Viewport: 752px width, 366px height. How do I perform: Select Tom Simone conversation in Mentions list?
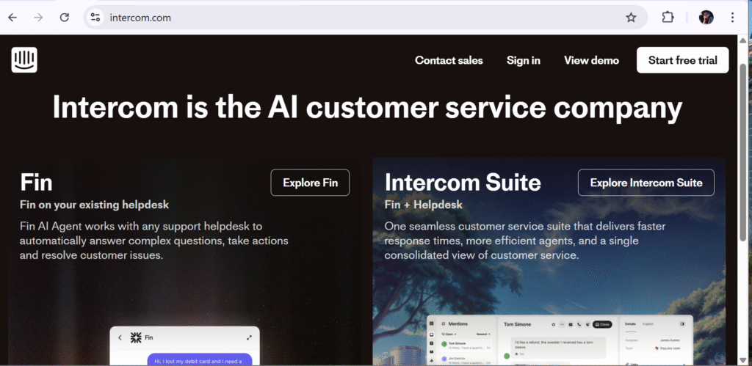tap(466, 346)
